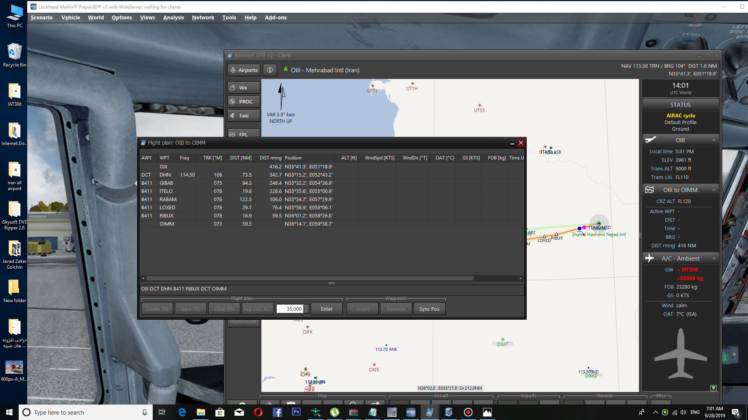
Task: Open the Taxi panel
Action: [x=244, y=115]
